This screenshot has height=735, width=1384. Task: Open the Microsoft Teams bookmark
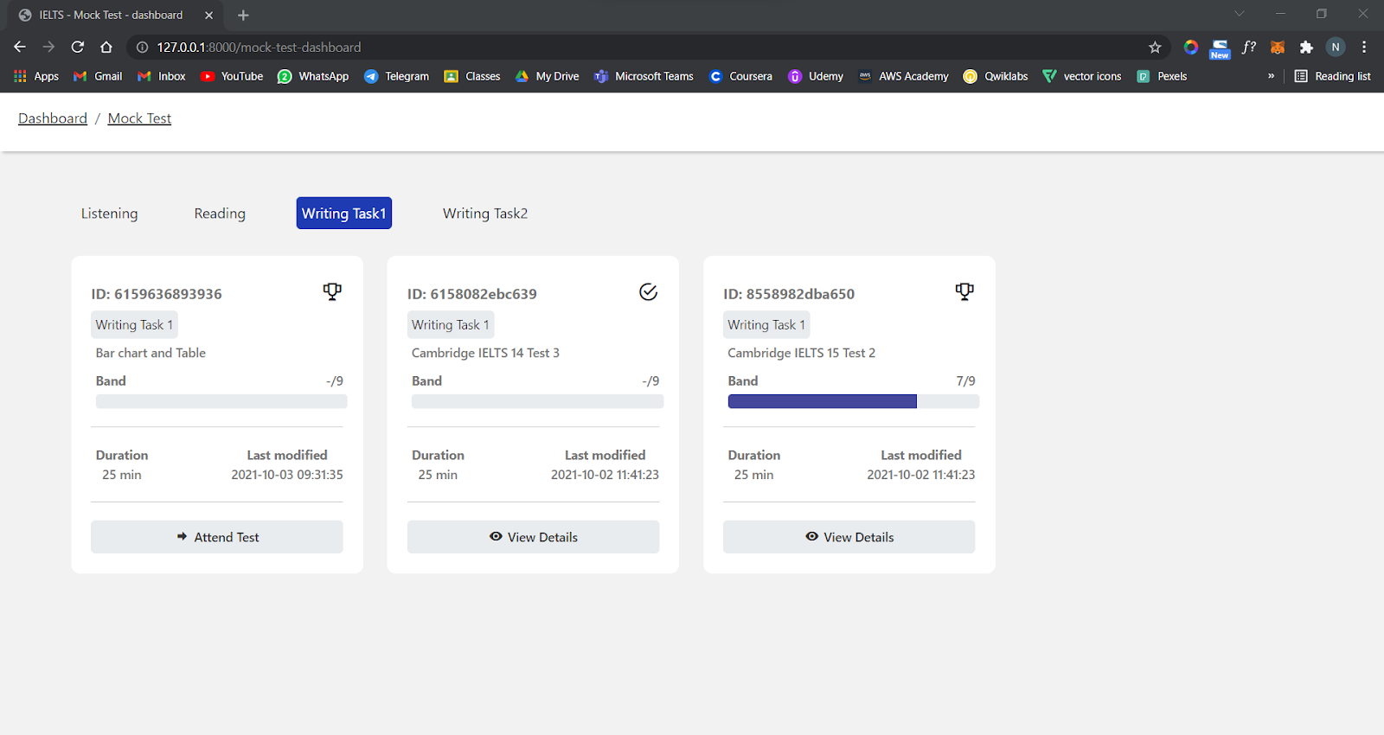644,76
